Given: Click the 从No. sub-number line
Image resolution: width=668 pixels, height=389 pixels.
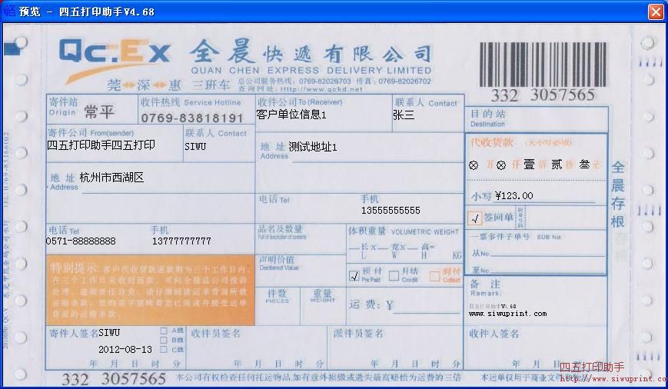Looking at the screenshot, I should (547, 253).
